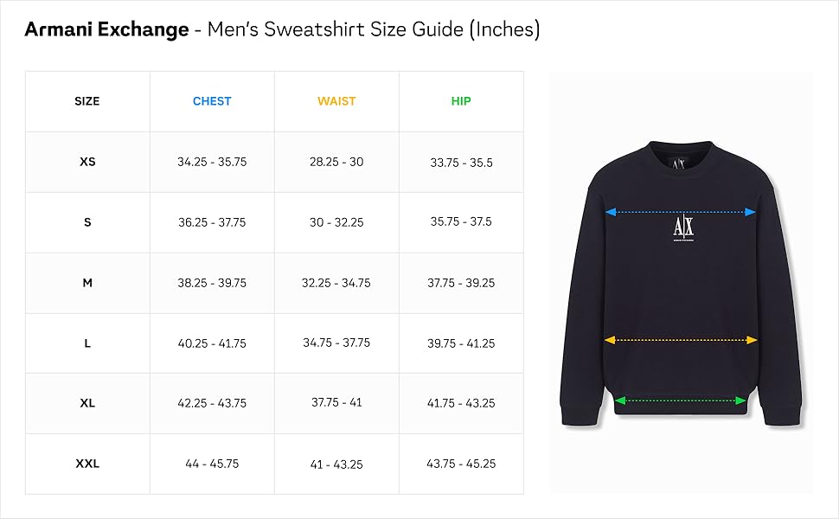839x519 pixels.
Task: Click the SIZE column header
Action: click(87, 101)
